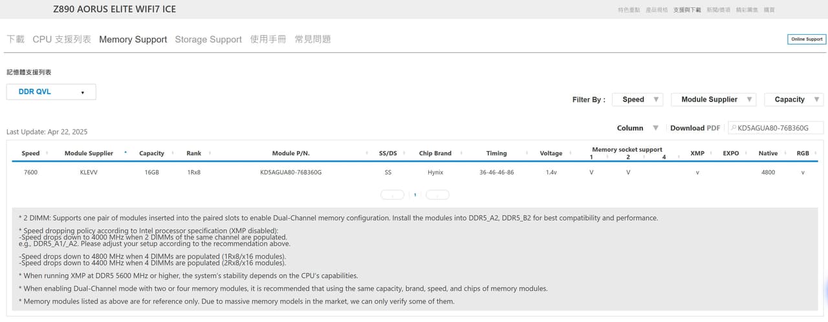Open 精彩圖集 in top navigation

pos(748,10)
